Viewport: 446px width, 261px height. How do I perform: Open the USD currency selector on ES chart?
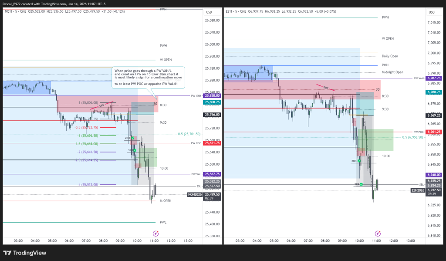pos(429,12)
